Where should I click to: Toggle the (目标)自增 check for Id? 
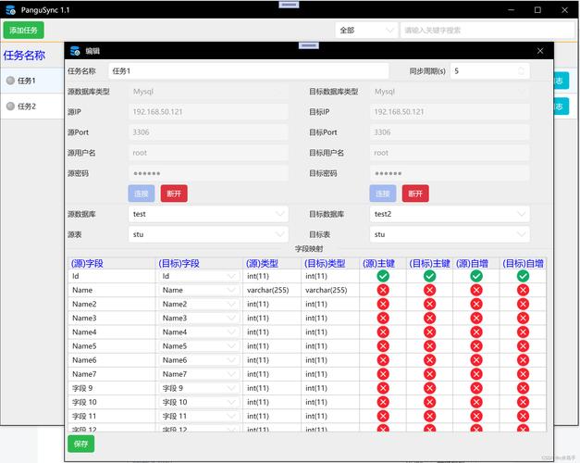pyautogui.click(x=523, y=276)
